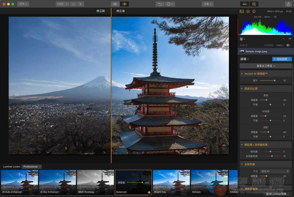This screenshot has height=197, width=294.
Task: Toggle the eye preview button
Action: pos(115,4)
